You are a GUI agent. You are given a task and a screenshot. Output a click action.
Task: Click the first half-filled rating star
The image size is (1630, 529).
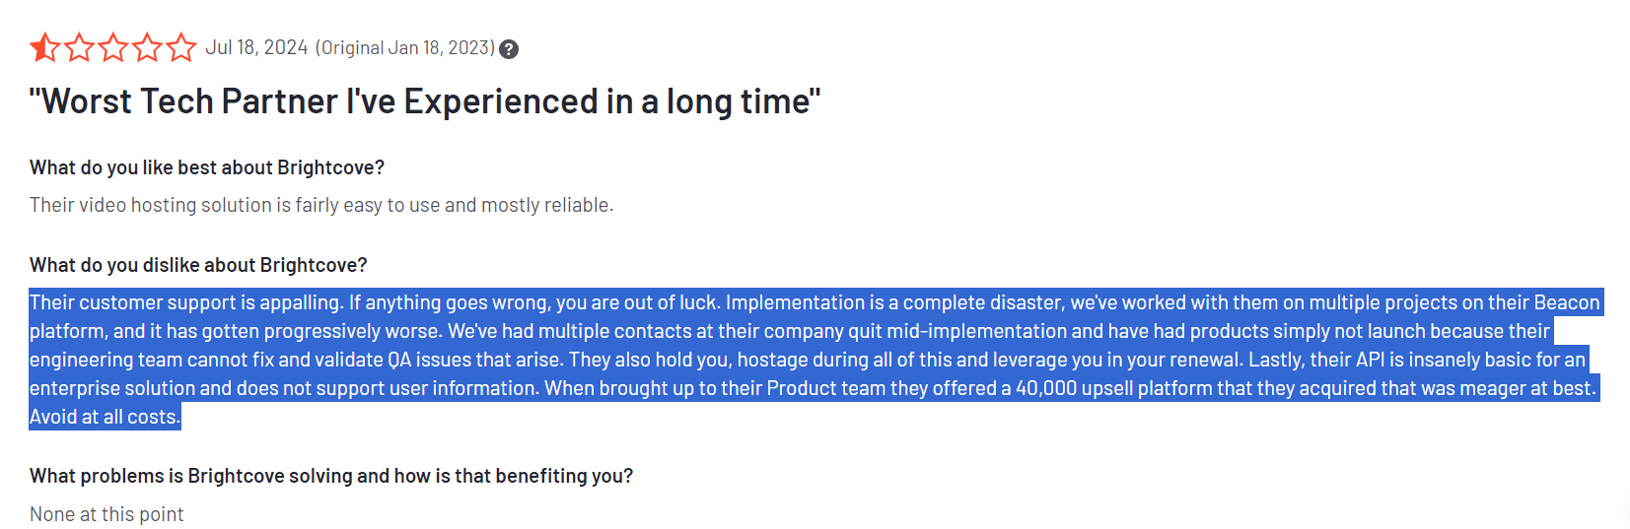[45, 47]
